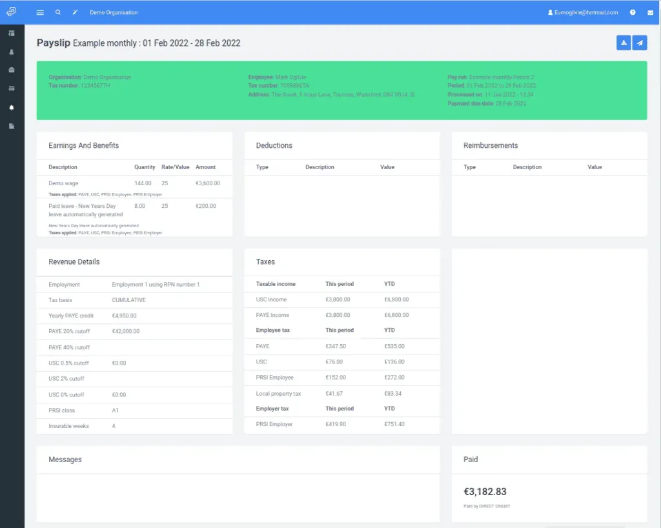Open the notifications bell in sidebar

pos(12,107)
